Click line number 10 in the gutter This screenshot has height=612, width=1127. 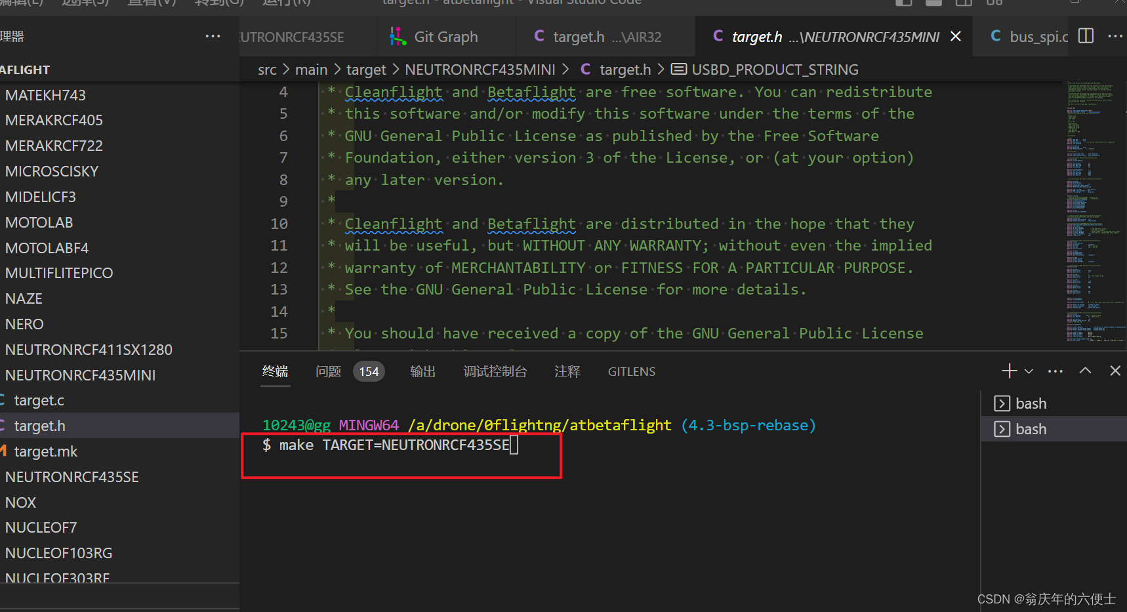pyautogui.click(x=279, y=224)
